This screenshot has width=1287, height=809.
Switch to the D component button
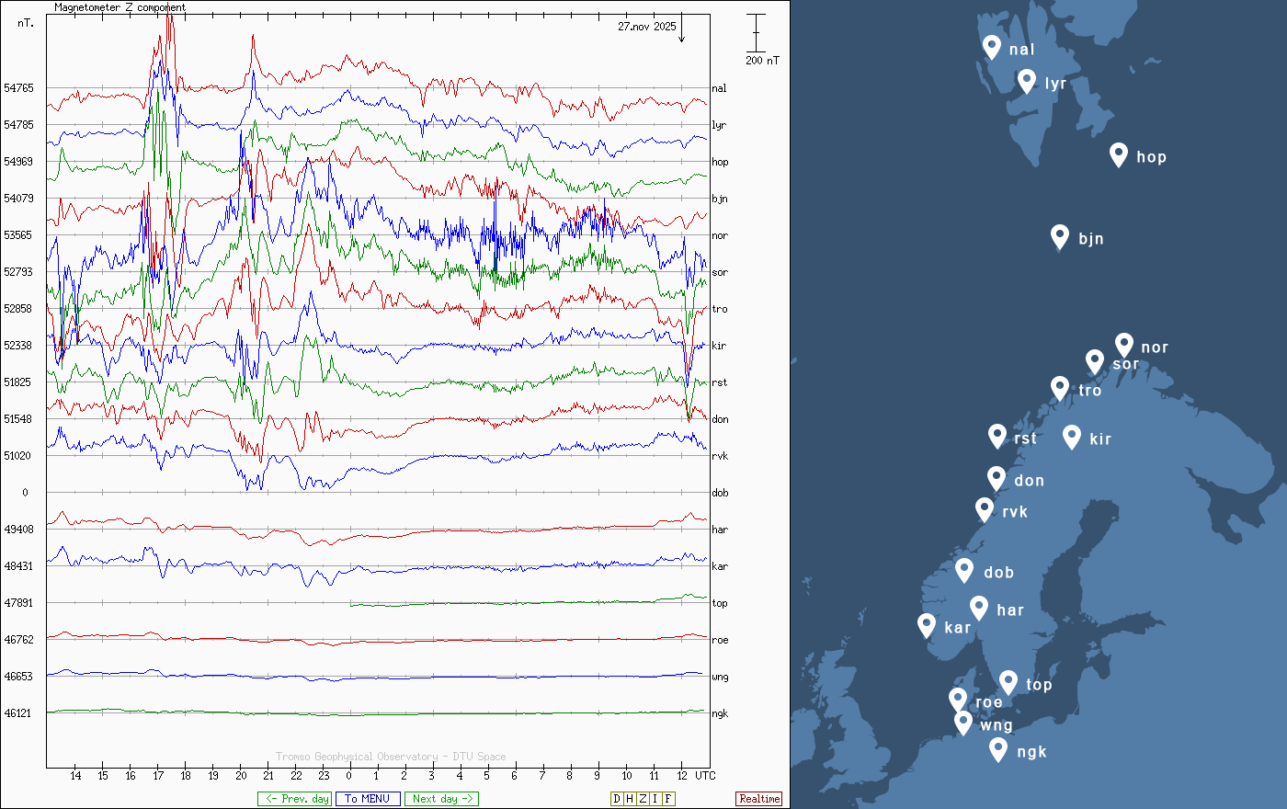[617, 799]
